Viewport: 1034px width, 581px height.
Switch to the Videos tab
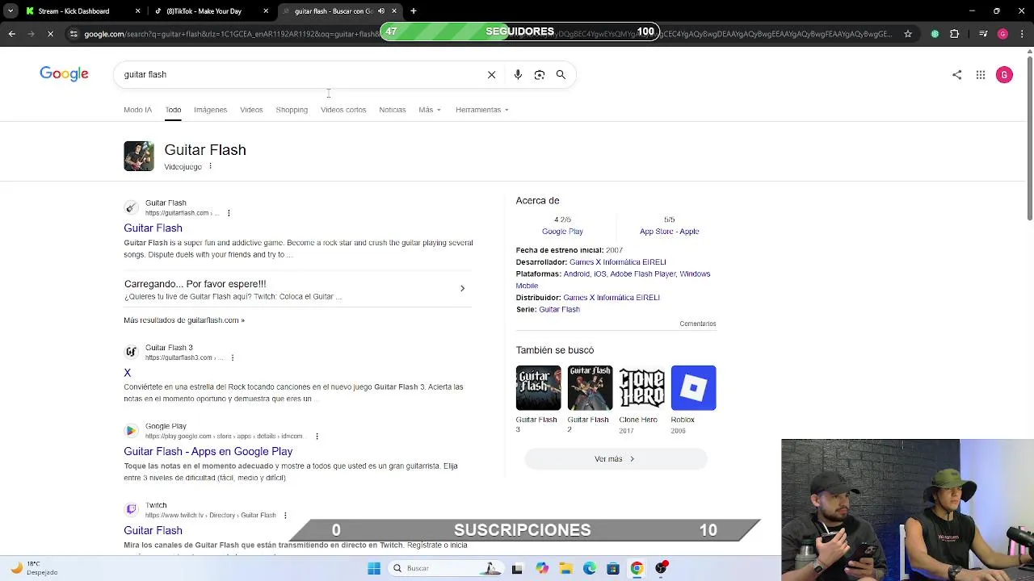(251, 110)
